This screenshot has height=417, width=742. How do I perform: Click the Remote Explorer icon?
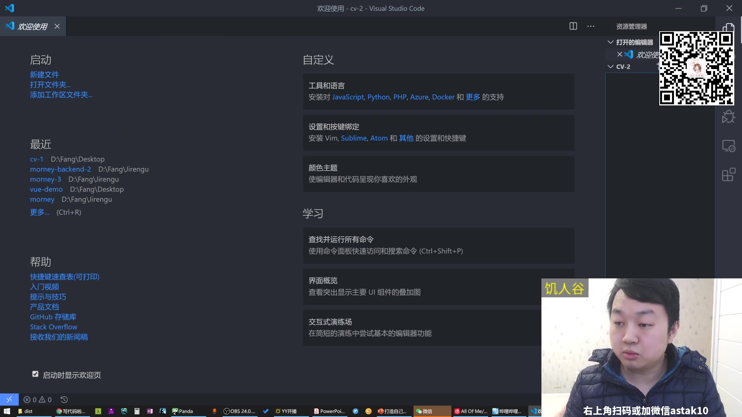729,146
